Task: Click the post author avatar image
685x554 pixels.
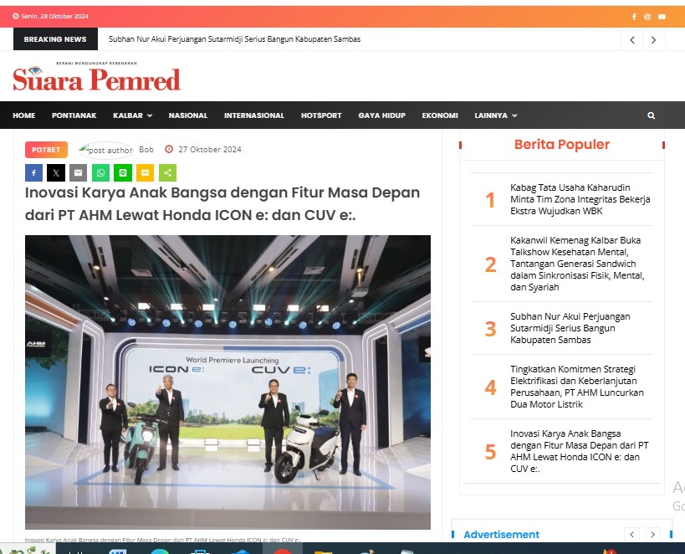Action: [x=105, y=150]
